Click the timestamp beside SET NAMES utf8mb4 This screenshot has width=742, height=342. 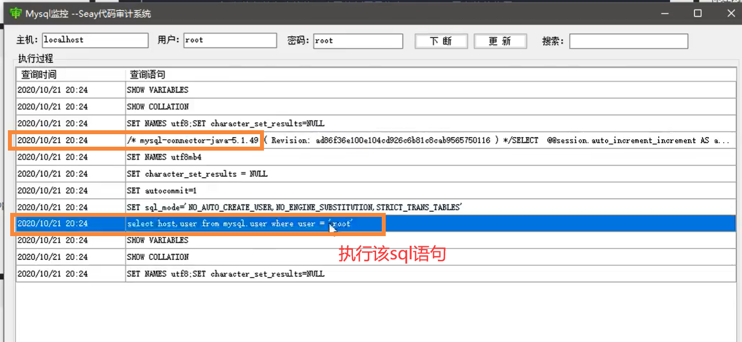click(53, 157)
